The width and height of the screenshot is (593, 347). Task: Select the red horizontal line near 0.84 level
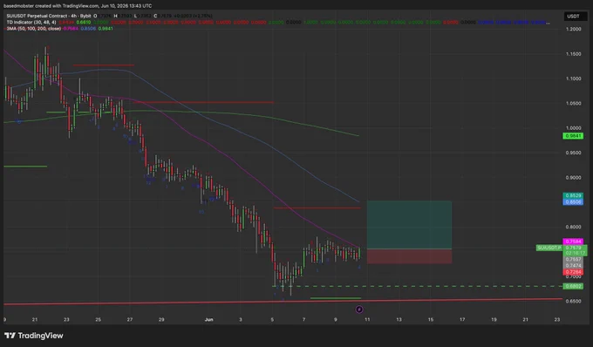(317, 208)
